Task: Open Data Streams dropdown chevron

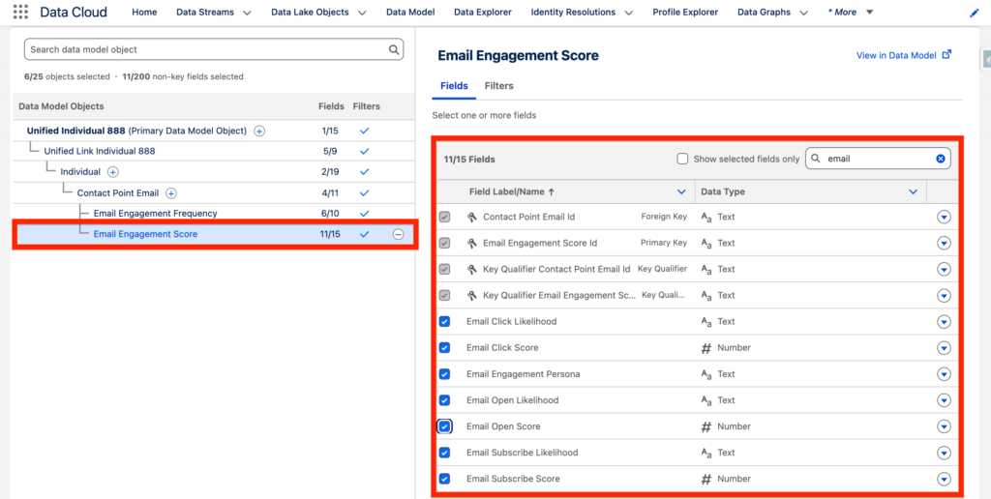Action: (247, 14)
